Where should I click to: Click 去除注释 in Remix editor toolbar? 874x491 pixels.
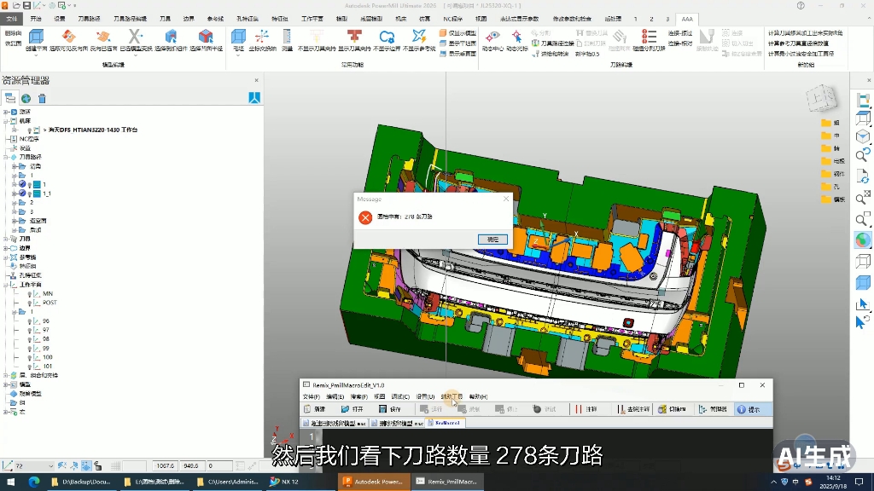(633, 409)
